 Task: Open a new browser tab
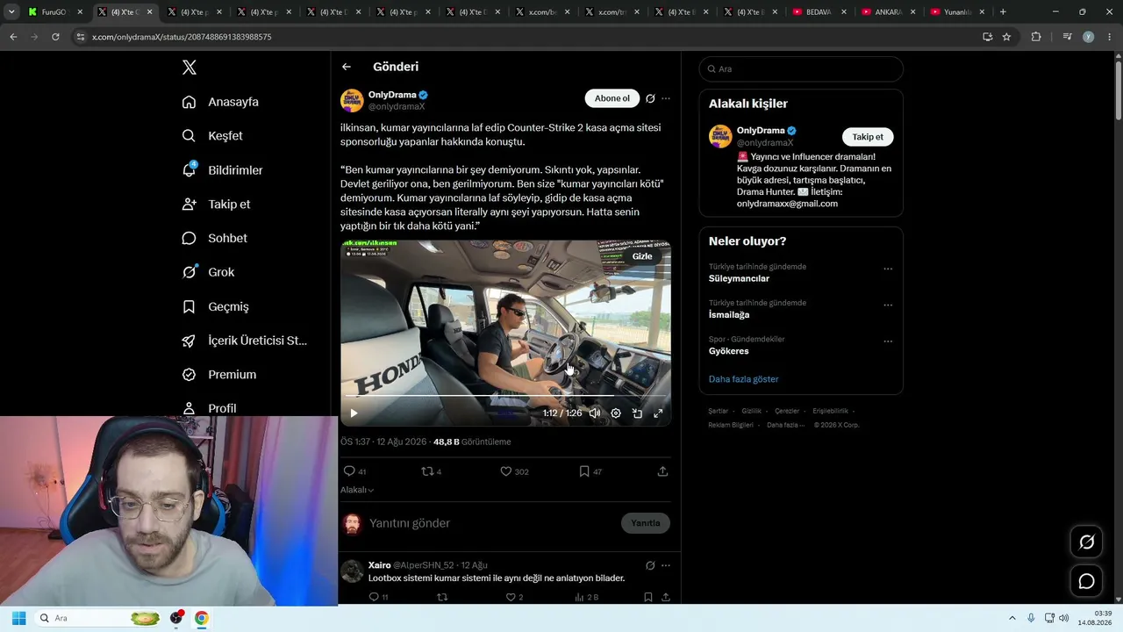pyautogui.click(x=1003, y=12)
